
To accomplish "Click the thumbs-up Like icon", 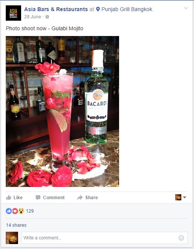I will (x=8, y=198).
